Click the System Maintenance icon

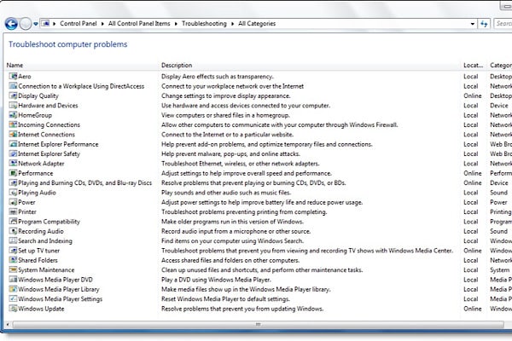pos(13,270)
